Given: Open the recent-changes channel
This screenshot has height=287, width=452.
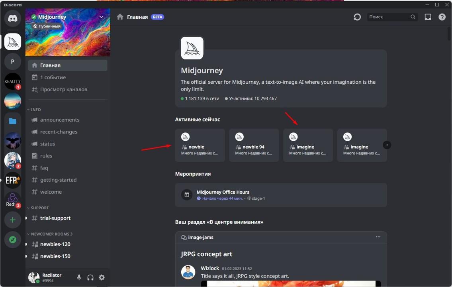Looking at the screenshot, I should [68, 132].
